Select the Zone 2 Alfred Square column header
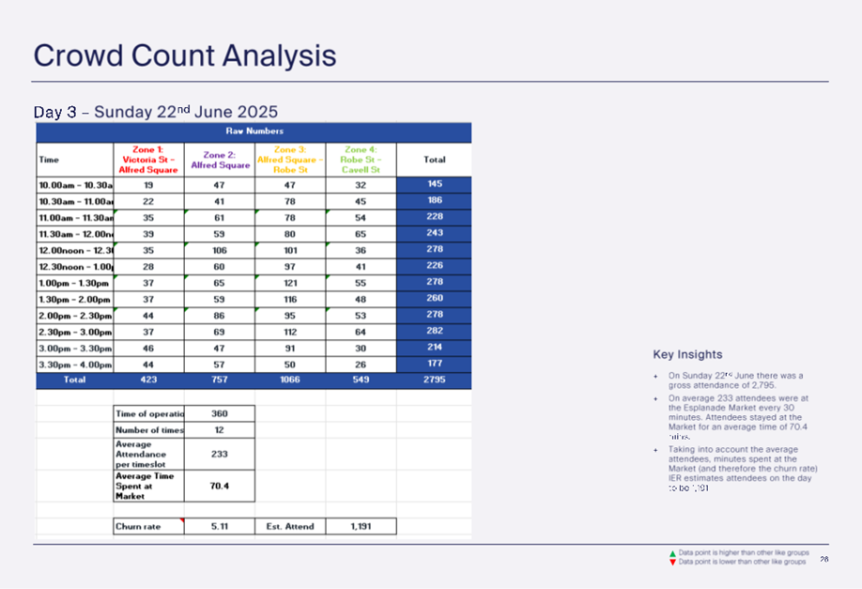This screenshot has width=862, height=589. 220,160
